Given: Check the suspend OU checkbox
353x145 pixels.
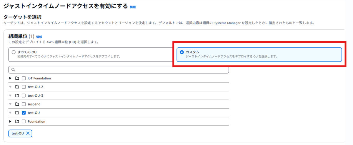Looking at the screenshot, I should click(24, 104).
